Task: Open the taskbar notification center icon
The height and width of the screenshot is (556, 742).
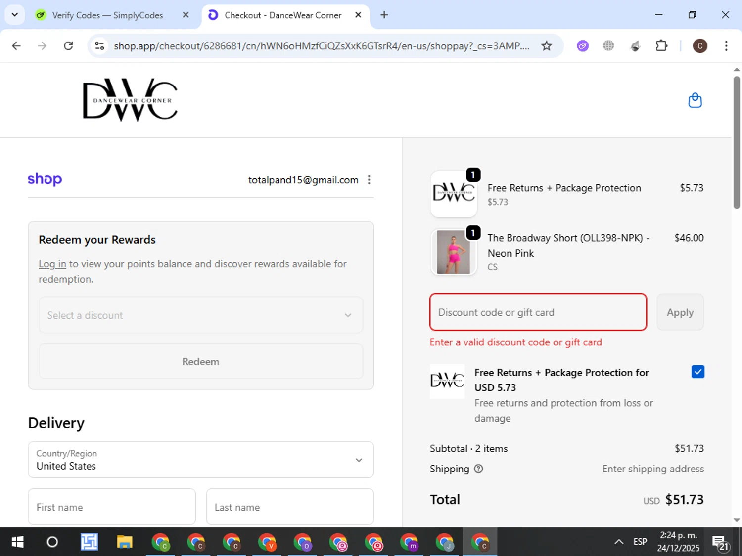Action: pos(721,542)
